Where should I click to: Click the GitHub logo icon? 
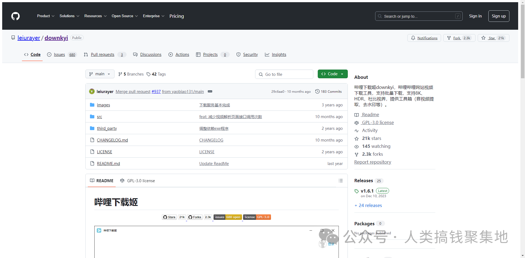pos(15,16)
